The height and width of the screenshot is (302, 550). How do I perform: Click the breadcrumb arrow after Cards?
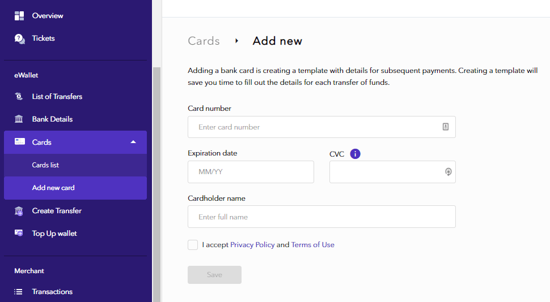coord(236,41)
